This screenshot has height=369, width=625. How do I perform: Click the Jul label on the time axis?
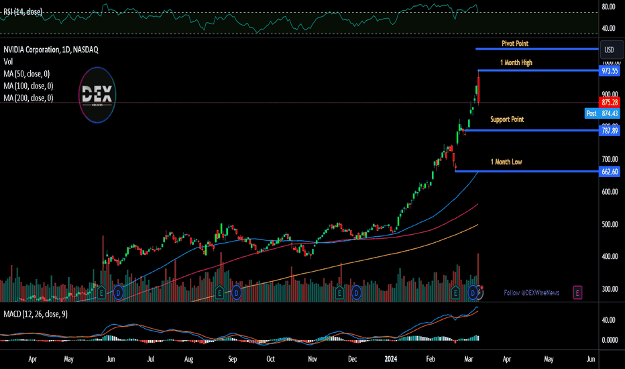[151, 359]
